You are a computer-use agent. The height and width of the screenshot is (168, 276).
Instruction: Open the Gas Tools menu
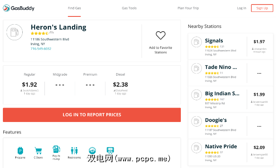(129, 8)
